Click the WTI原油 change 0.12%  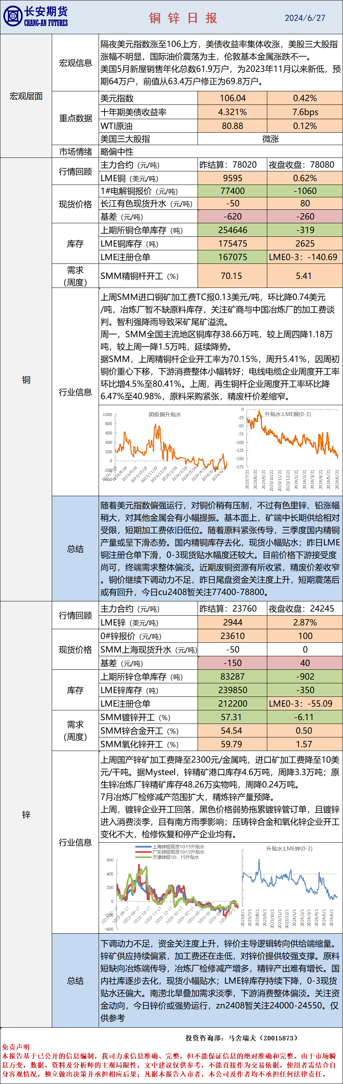pyautogui.click(x=305, y=126)
